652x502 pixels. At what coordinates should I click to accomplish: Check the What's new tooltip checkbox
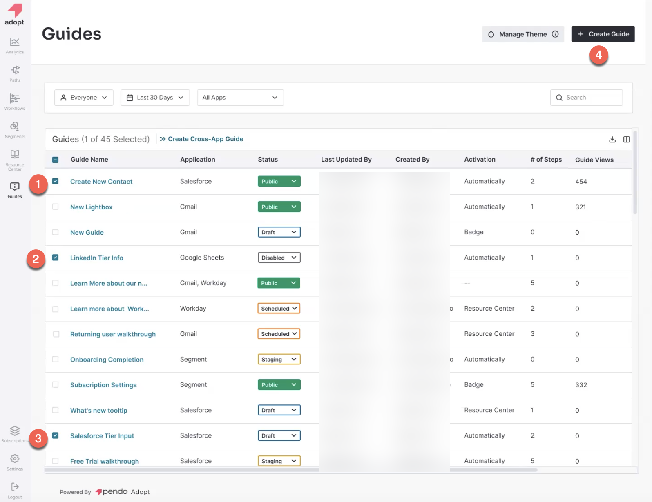[56, 410]
